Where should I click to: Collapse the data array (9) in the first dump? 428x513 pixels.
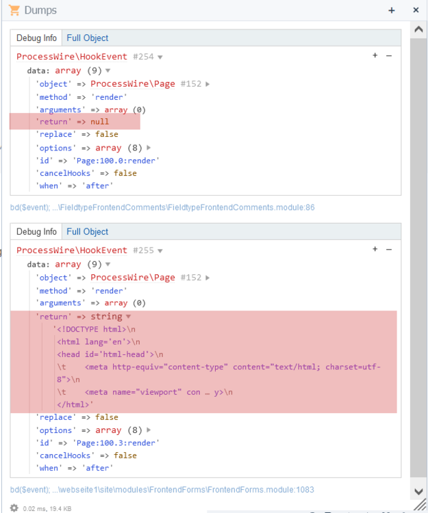point(108,71)
